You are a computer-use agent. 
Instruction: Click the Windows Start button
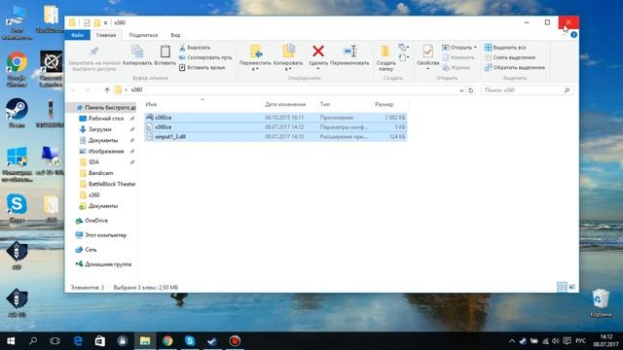[11, 341]
